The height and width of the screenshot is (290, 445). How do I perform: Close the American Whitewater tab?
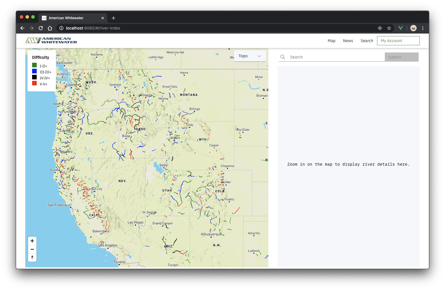[103, 18]
